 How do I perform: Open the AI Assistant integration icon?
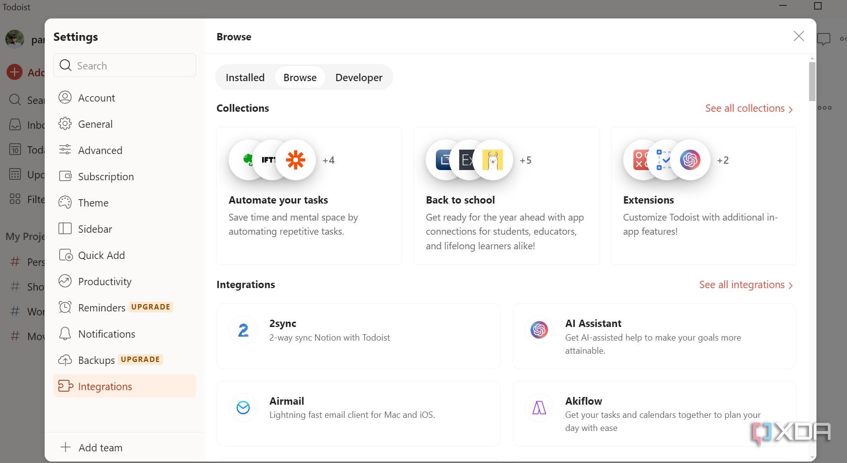click(539, 330)
